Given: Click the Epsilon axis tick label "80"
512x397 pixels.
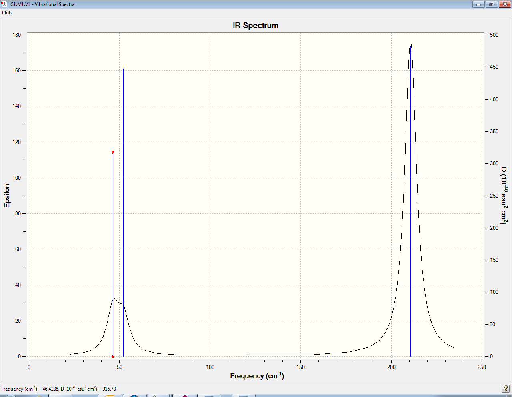Looking at the screenshot, I should pos(18,213).
